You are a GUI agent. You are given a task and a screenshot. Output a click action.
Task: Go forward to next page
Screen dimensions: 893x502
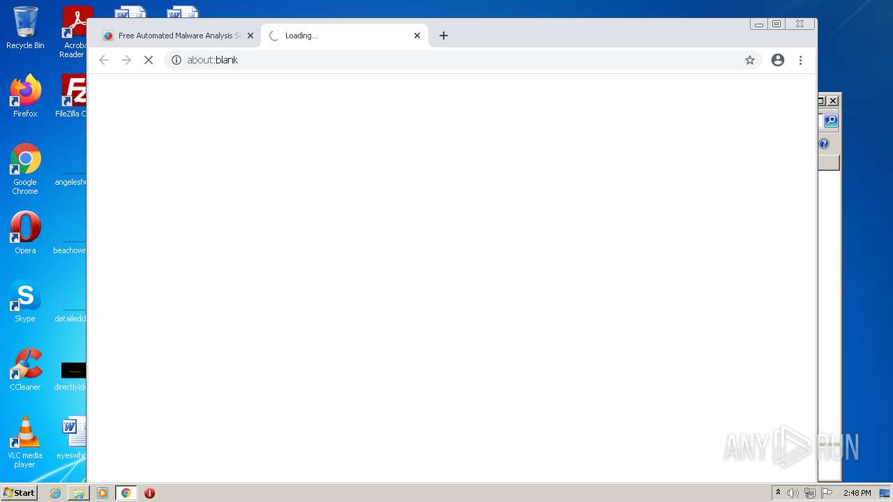126,60
